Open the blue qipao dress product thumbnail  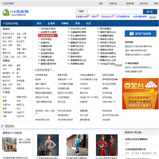pos(77,145)
